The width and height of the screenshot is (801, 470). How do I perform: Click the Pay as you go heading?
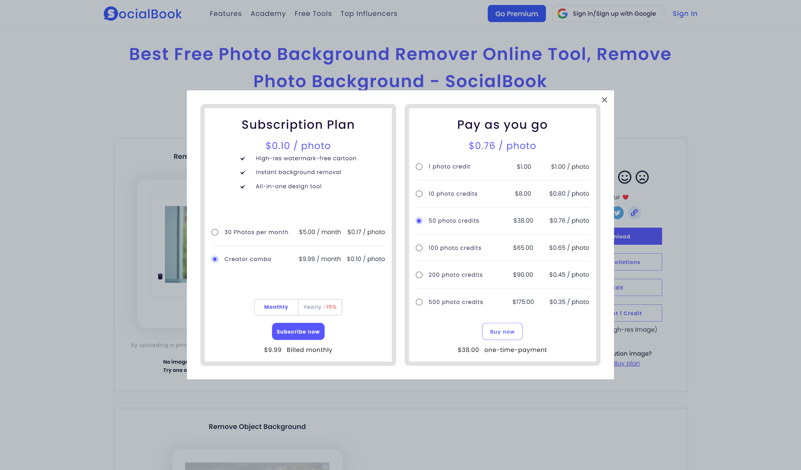coord(502,125)
